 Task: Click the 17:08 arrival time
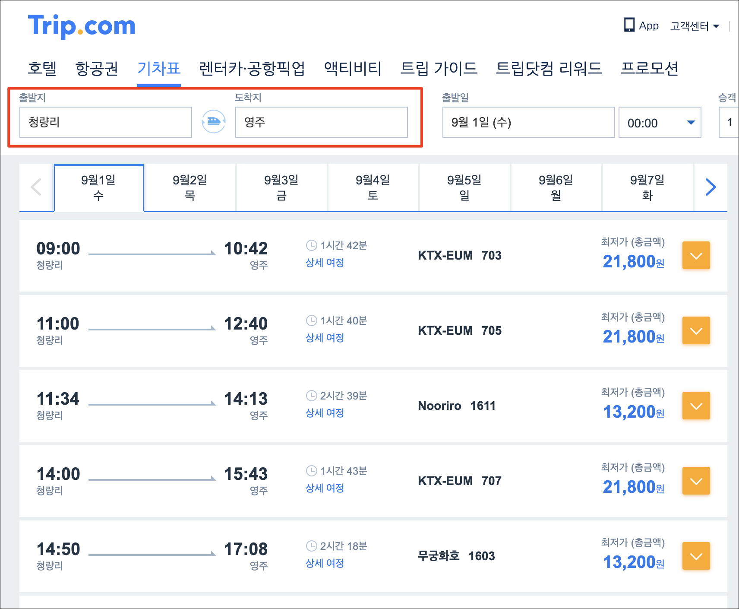pos(246,549)
